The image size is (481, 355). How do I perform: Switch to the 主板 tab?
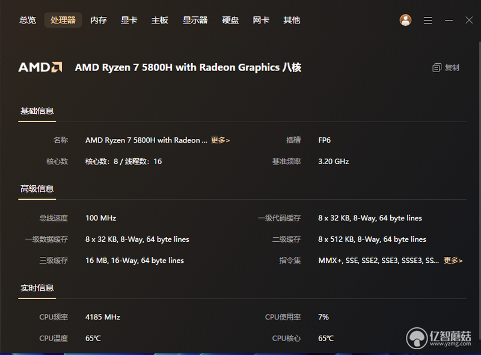pos(159,20)
